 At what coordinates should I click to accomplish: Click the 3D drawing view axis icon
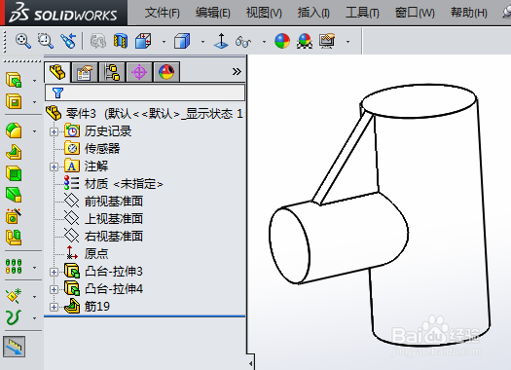coord(221,42)
